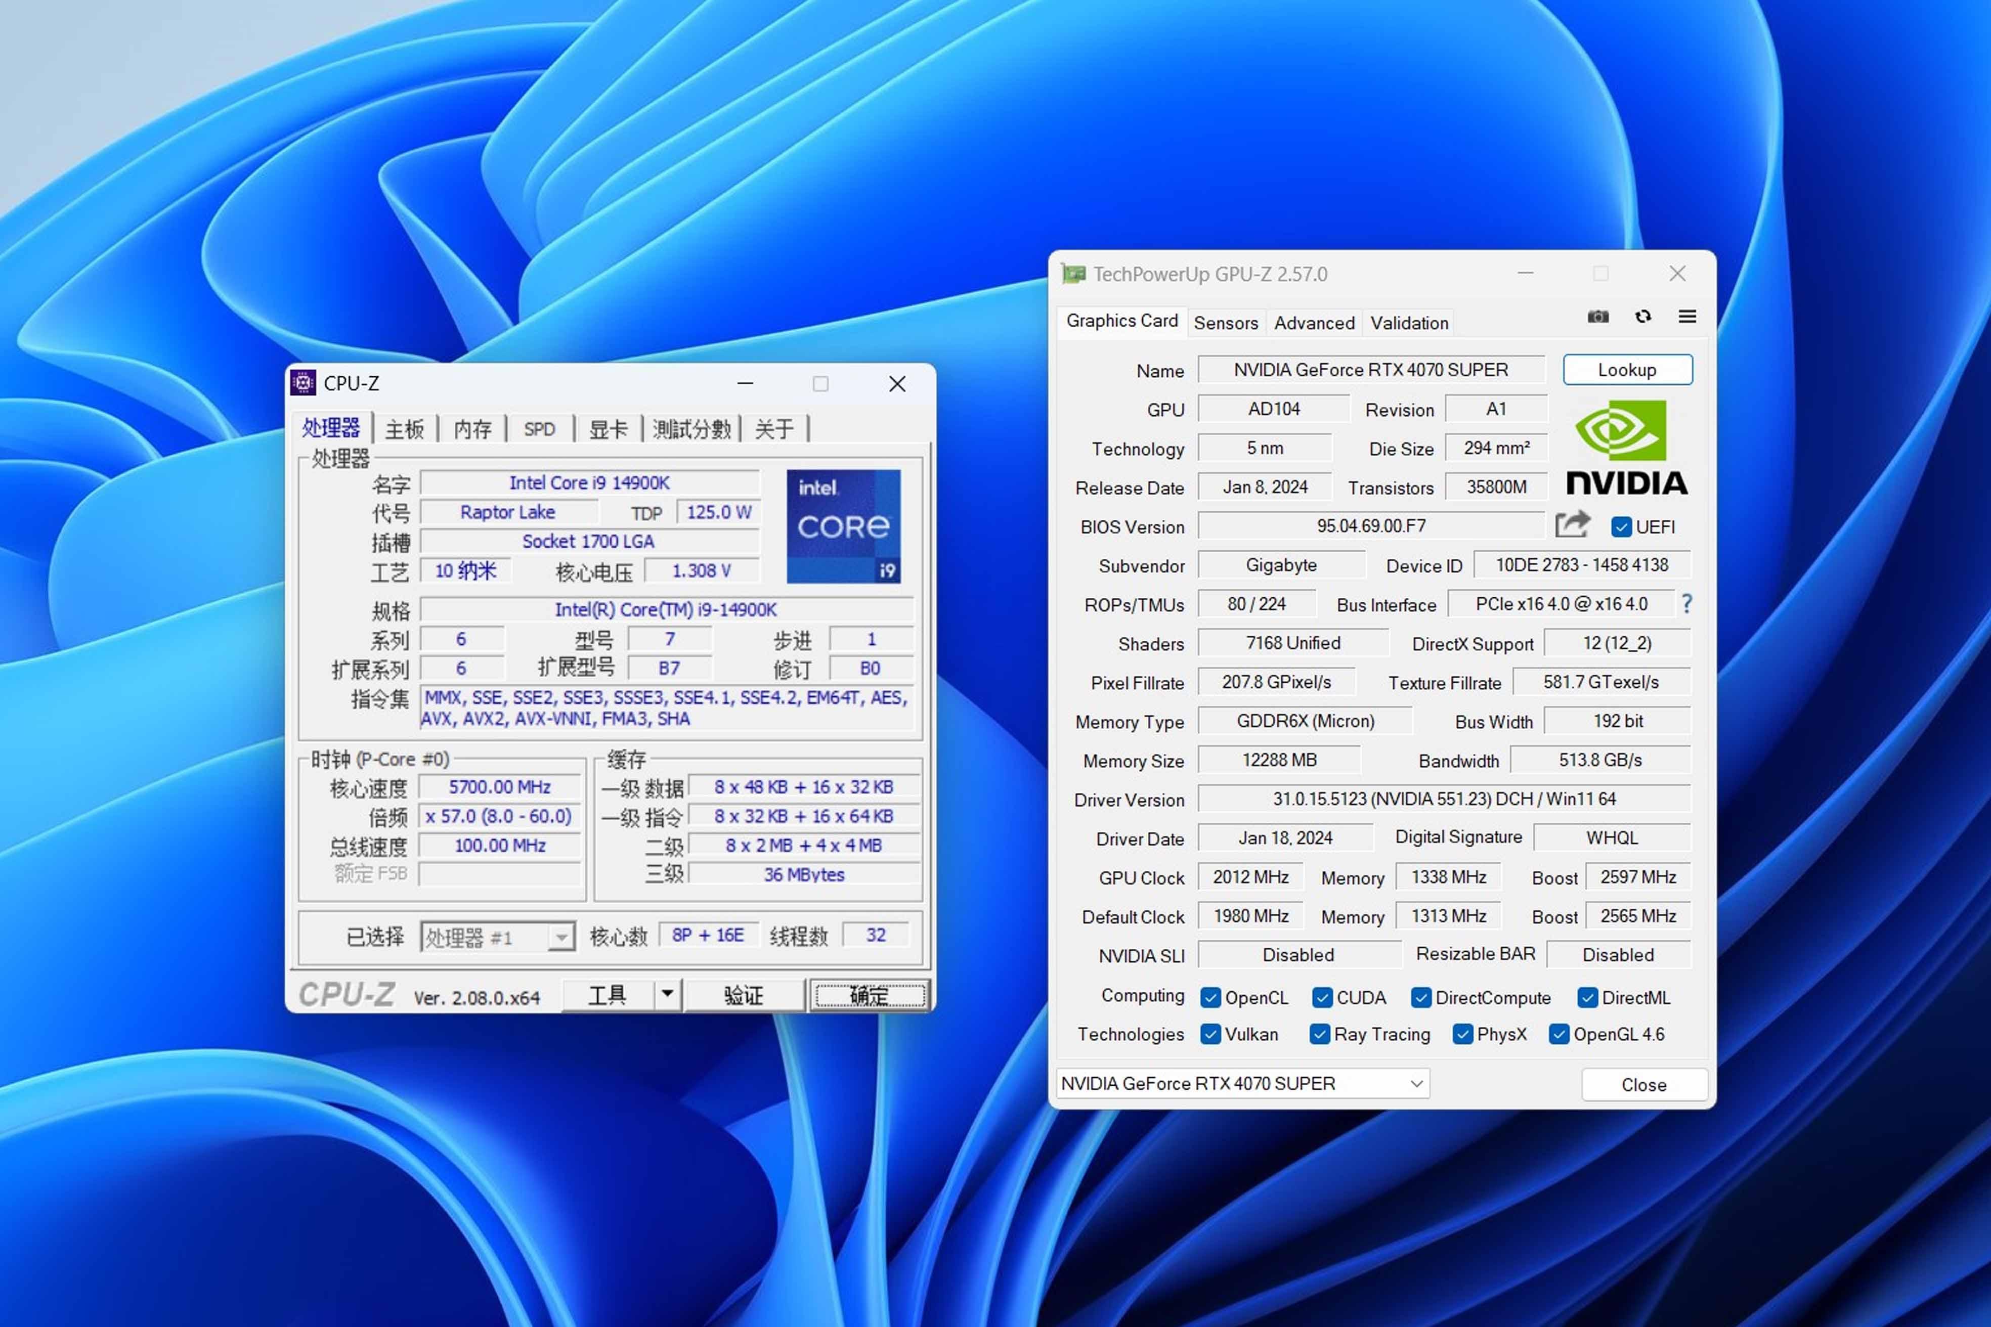The image size is (1991, 1327).
Task: Click the GPU-Z Lookup button
Action: 1625,369
